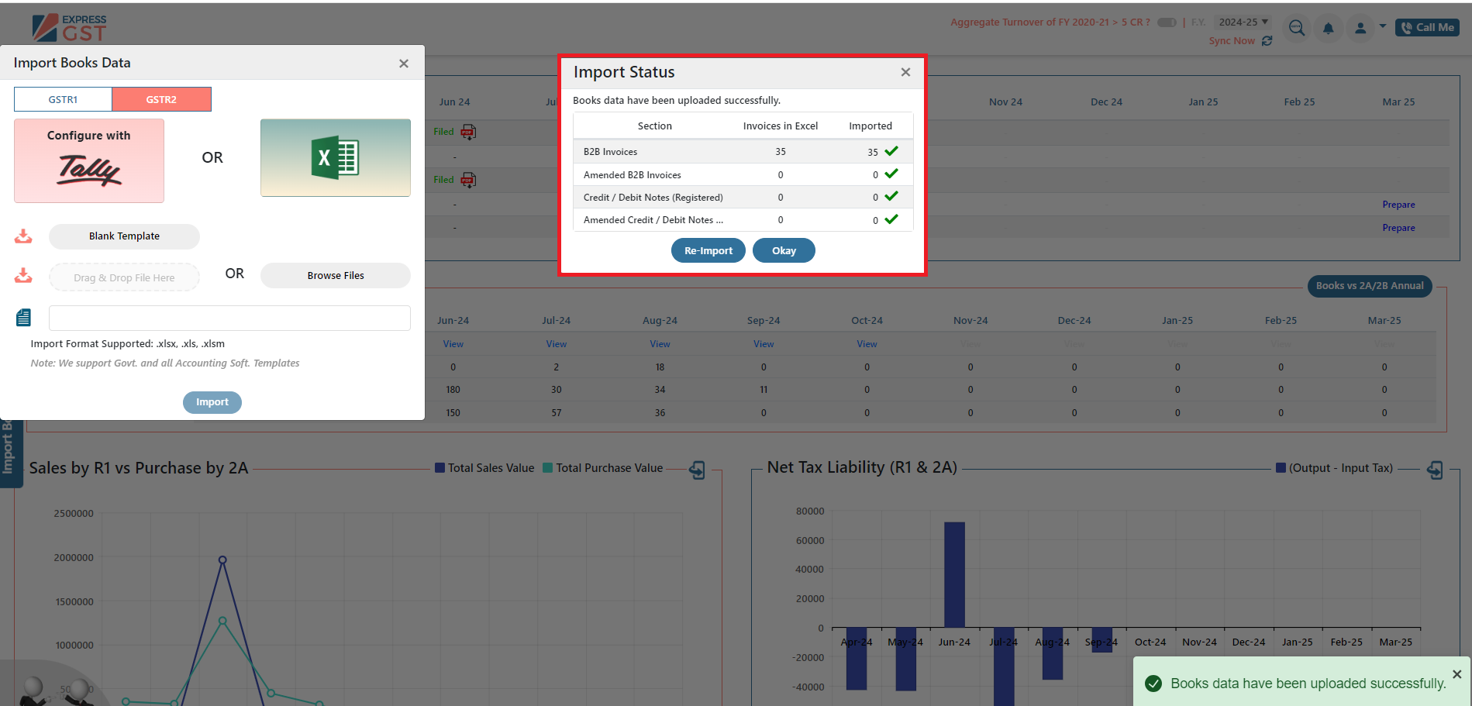
Task: Click the View link under Jul-24
Action: [556, 344]
